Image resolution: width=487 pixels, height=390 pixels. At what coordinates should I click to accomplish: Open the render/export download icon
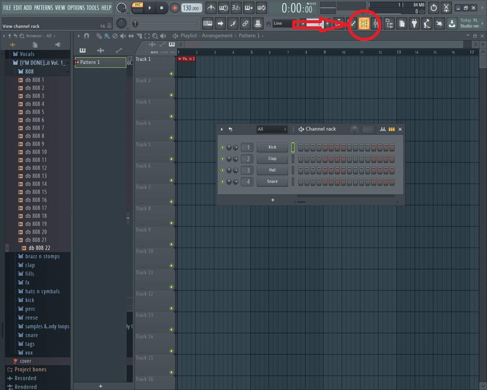[x=452, y=24]
